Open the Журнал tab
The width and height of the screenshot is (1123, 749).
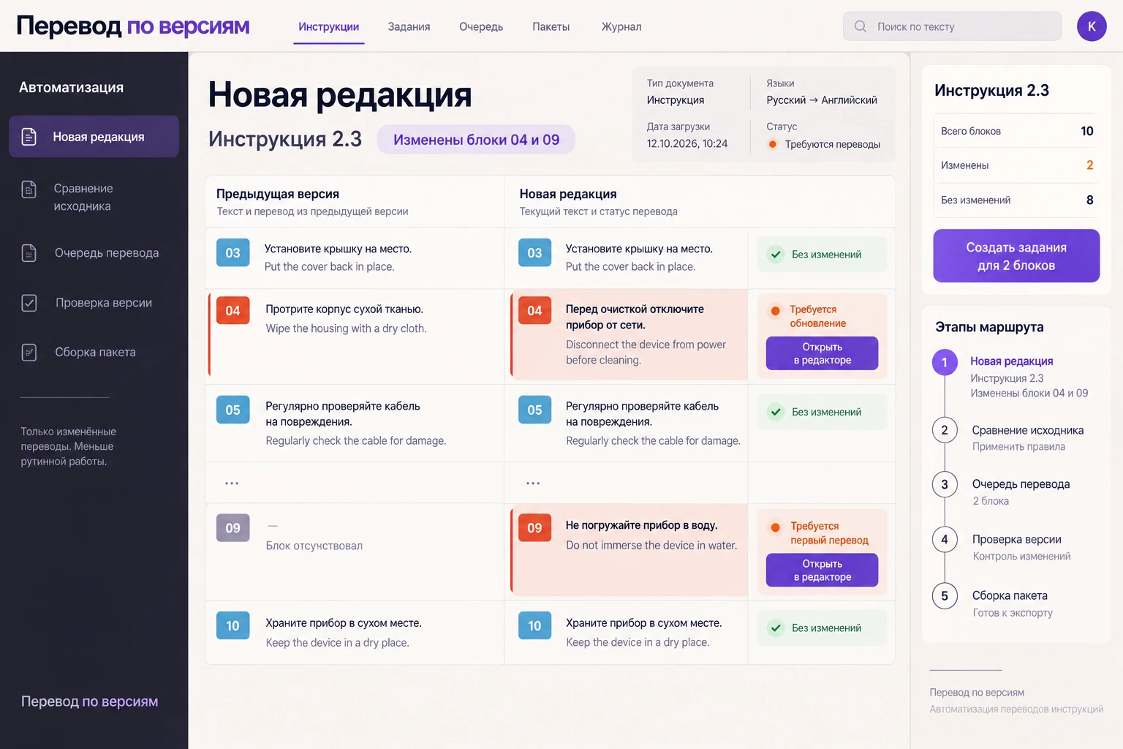tap(621, 27)
